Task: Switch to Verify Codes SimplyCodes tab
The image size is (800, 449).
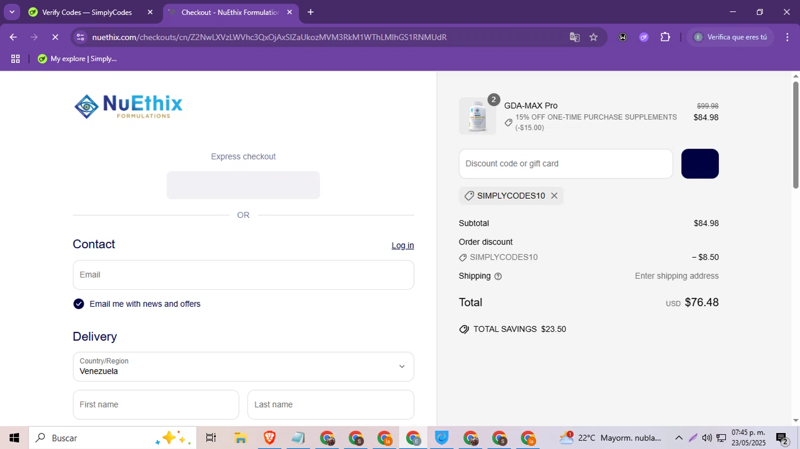Action: pyautogui.click(x=87, y=12)
